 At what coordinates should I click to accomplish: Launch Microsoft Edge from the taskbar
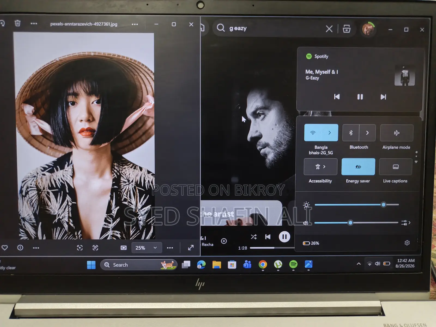201,264
